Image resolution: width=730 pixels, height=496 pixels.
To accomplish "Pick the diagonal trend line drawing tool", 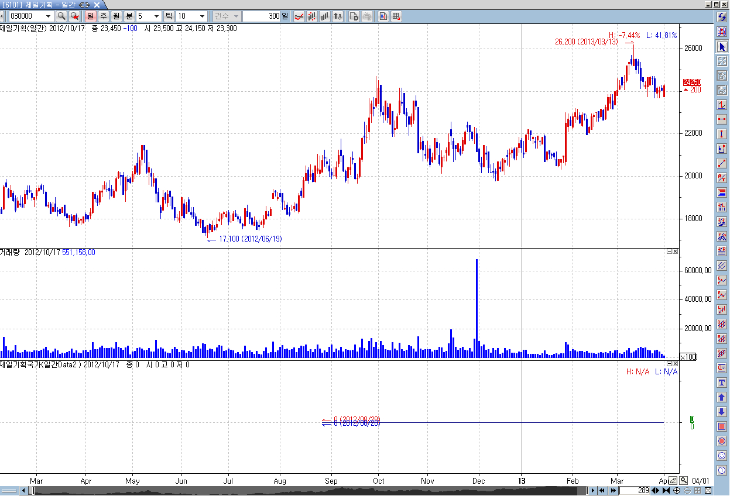I will tap(722, 163).
